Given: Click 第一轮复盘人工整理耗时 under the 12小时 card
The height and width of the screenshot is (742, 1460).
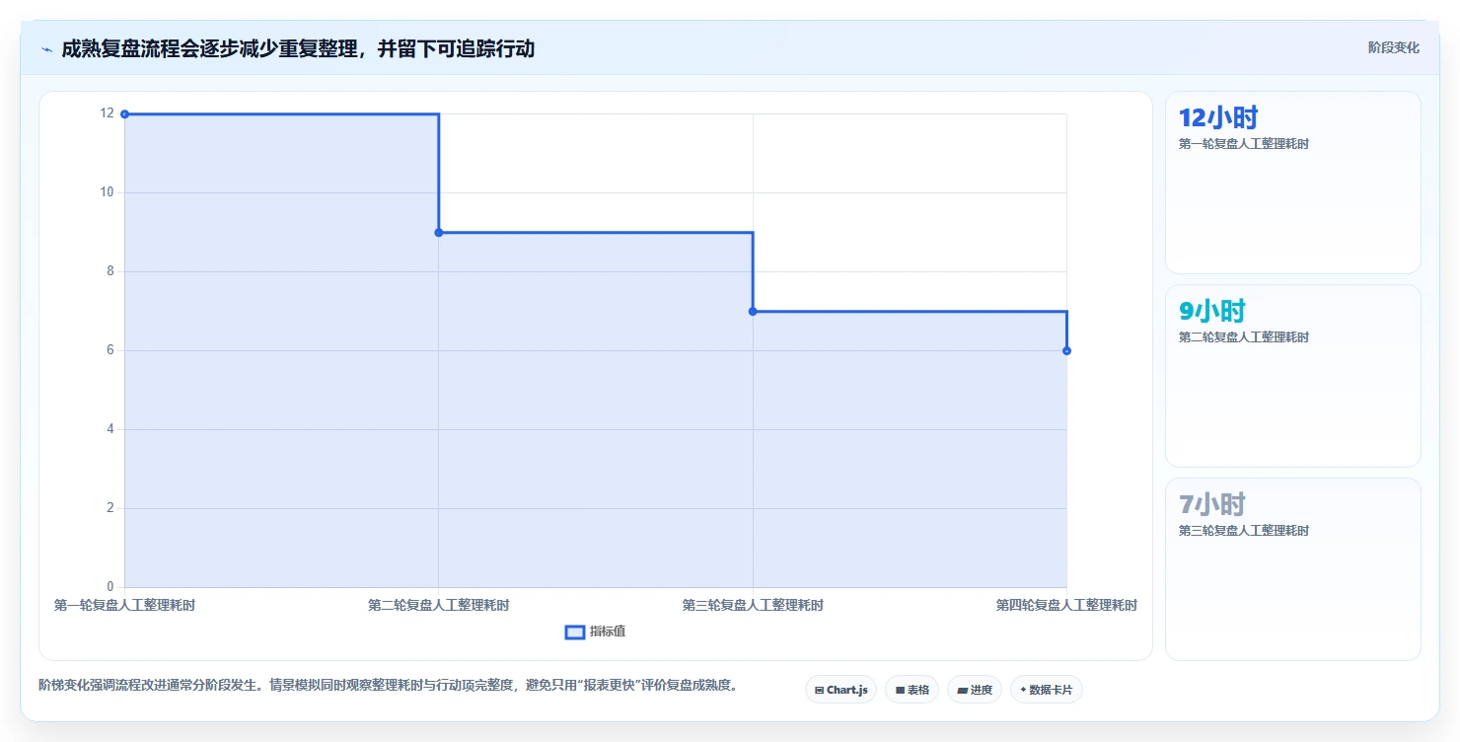Looking at the screenshot, I should (x=1244, y=144).
